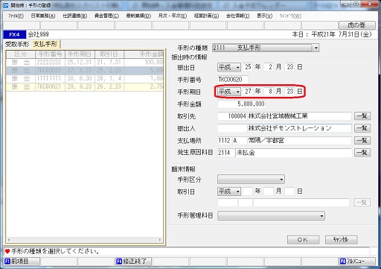Open the 最新業績(D) menu
Screen dimensions: 381x269
tap(138, 16)
